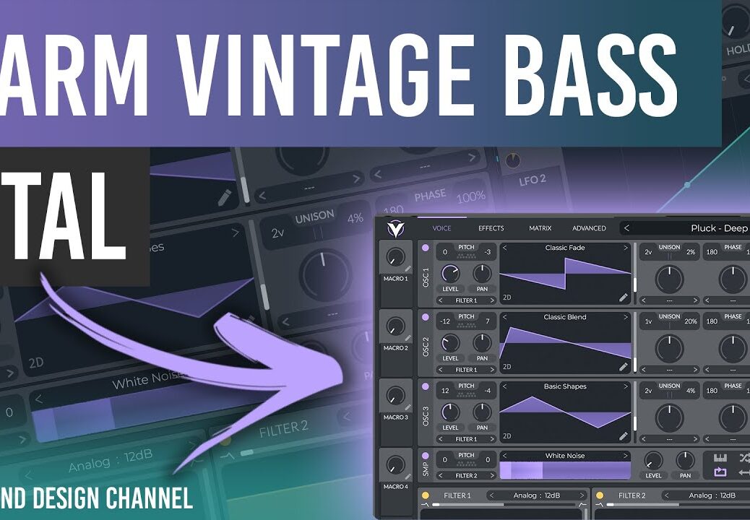The image size is (750, 520).
Task: Toggle the SMP row keyboard keytrack icon
Action: [720, 459]
